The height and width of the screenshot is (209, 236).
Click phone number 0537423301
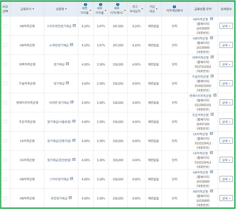tap(203, 66)
